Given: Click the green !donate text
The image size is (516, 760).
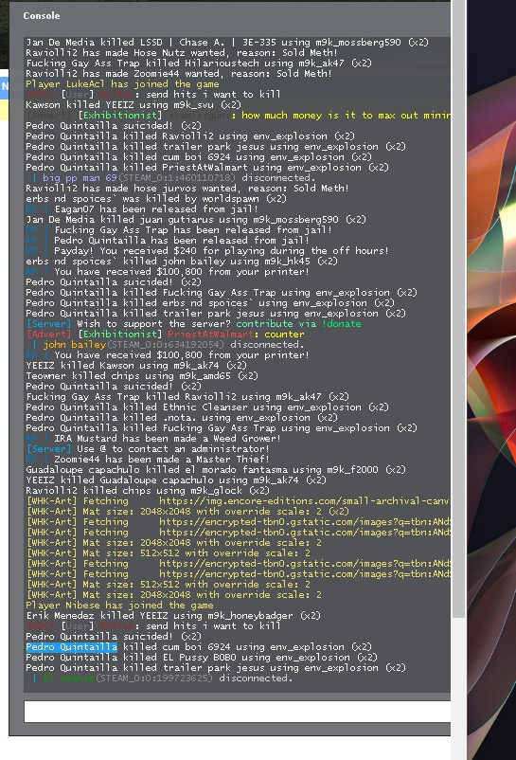Looking at the screenshot, I should [x=341, y=324].
